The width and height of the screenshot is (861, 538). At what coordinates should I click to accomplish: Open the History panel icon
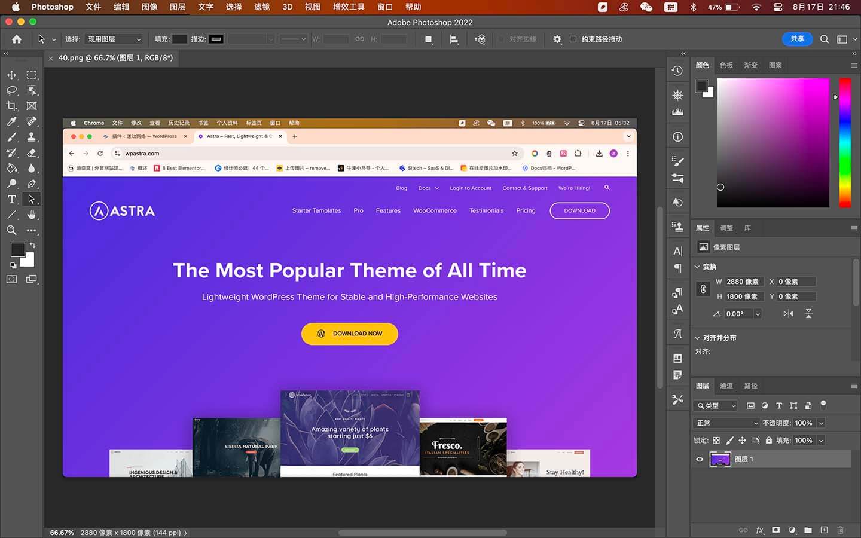[677, 71]
